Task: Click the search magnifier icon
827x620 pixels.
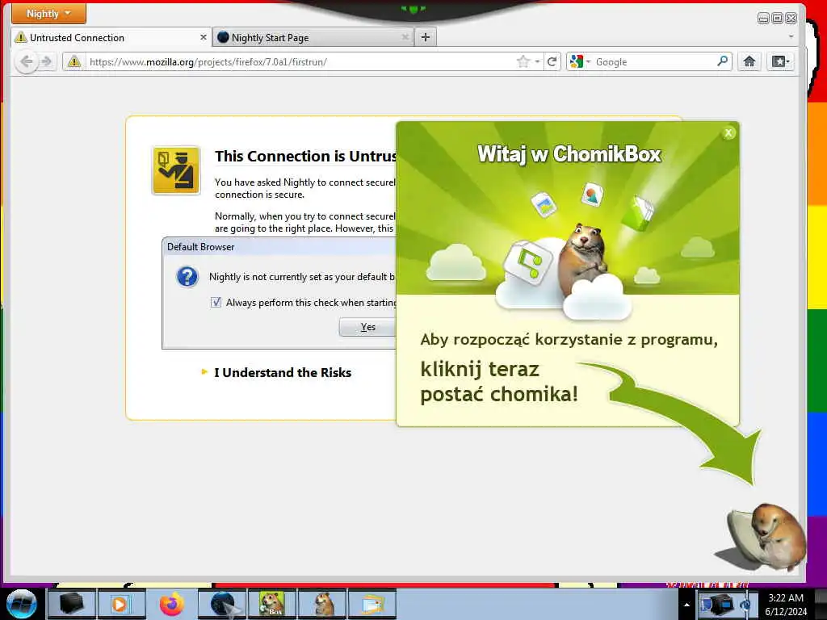Action: [723, 61]
